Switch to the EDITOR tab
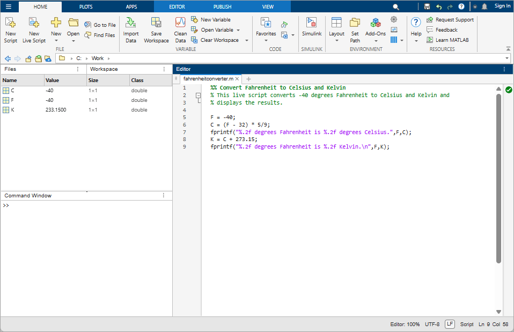 click(x=177, y=6)
